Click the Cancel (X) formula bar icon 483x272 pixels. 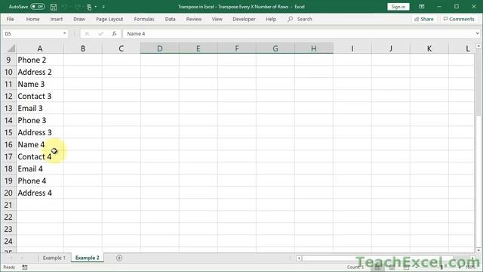(88, 33)
